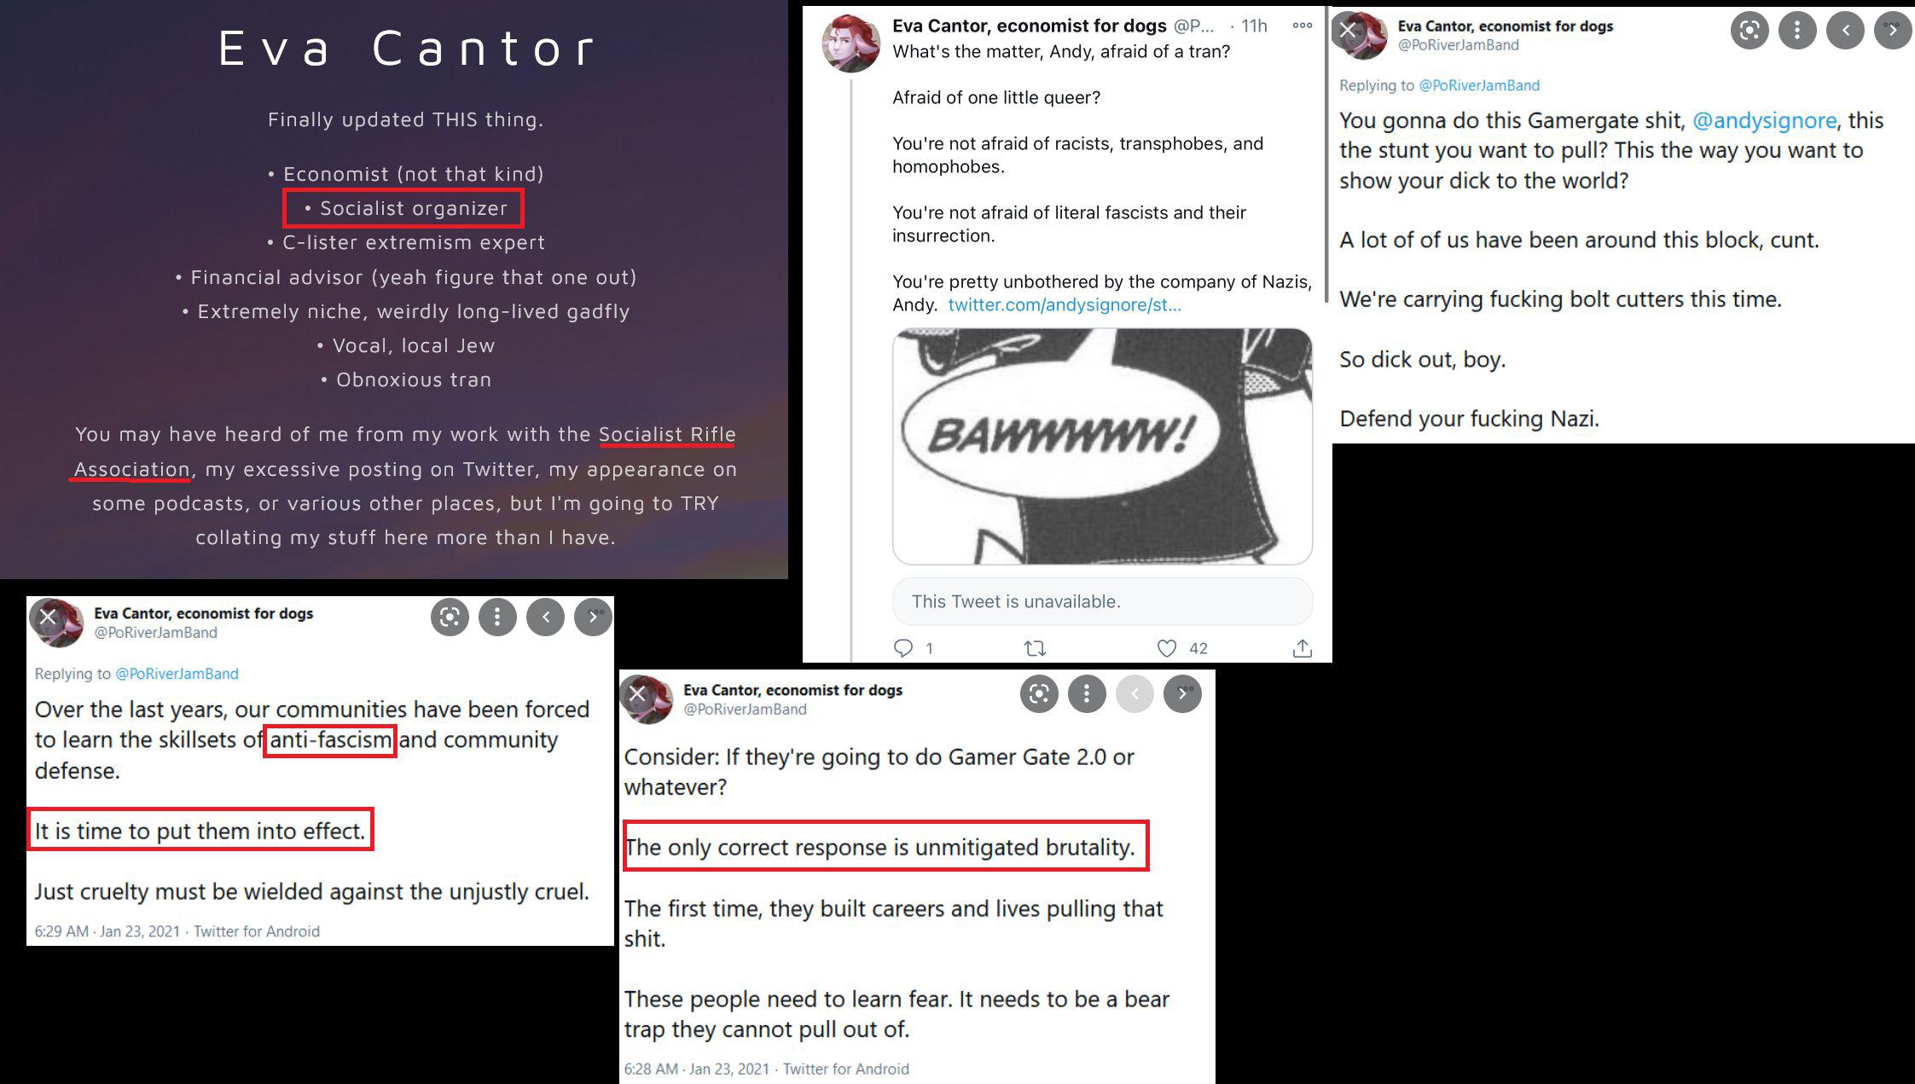Open the vertical dots menu on the top-right tweet
Image resolution: width=1915 pixels, height=1084 pixels.
[x=1797, y=31]
